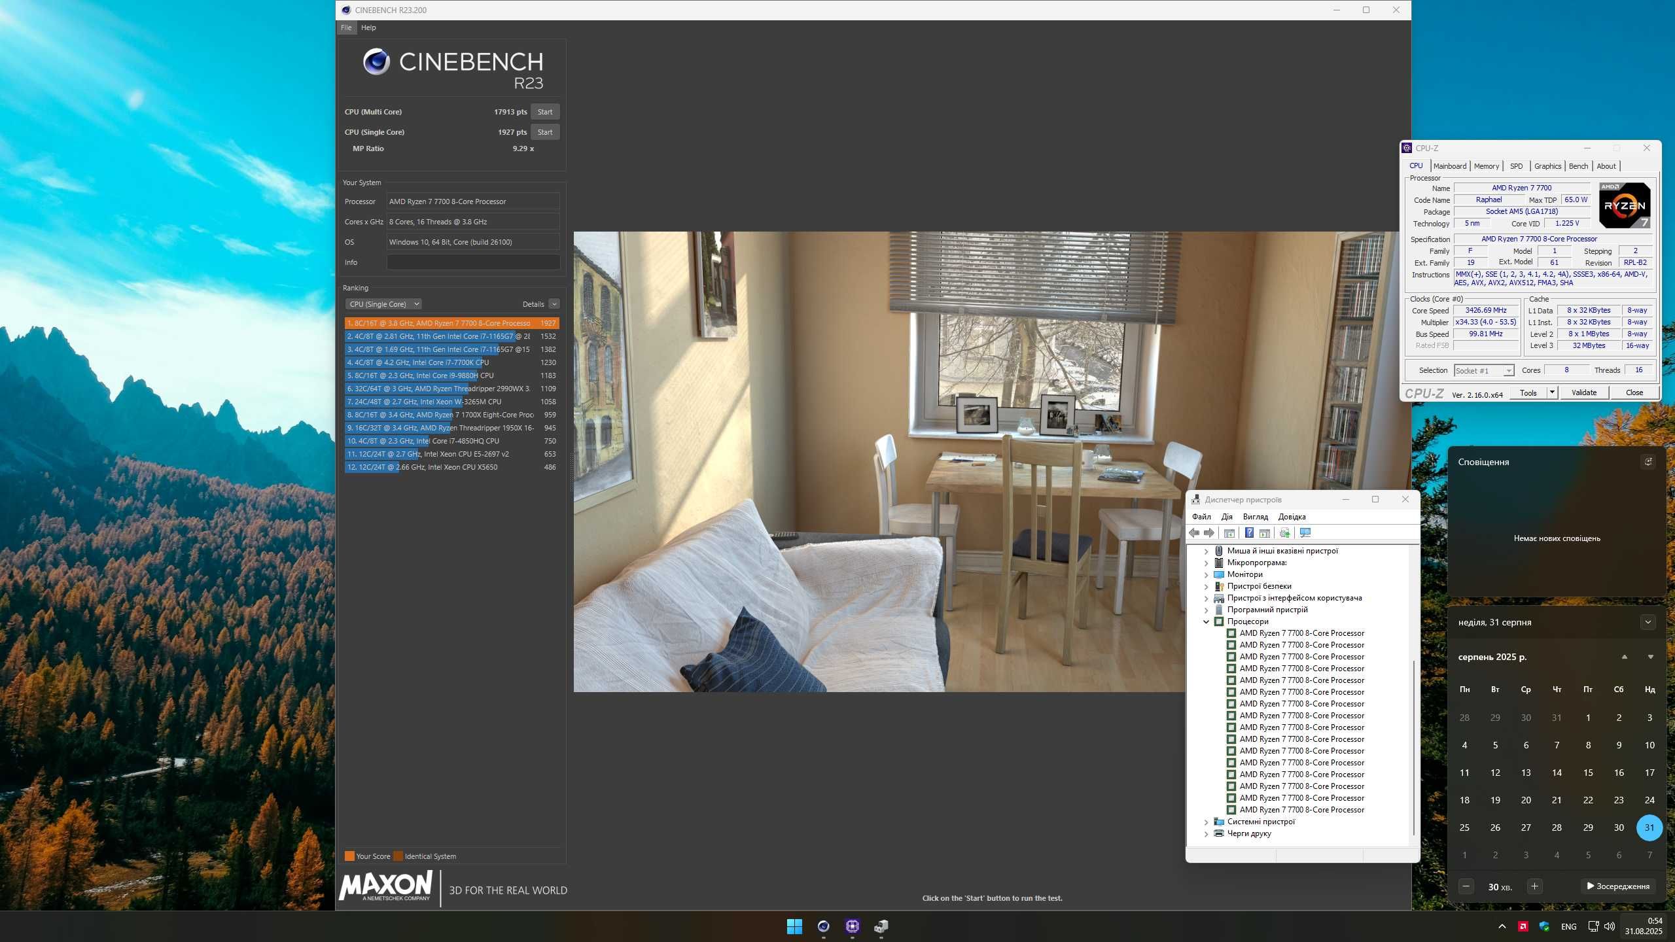Viewport: 1675px width, 942px height.
Task: Select the Intel Core i7-7700K ranking row
Action: click(451, 362)
